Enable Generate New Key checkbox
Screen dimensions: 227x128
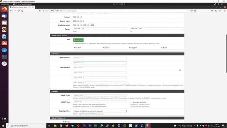(x=131, y=102)
